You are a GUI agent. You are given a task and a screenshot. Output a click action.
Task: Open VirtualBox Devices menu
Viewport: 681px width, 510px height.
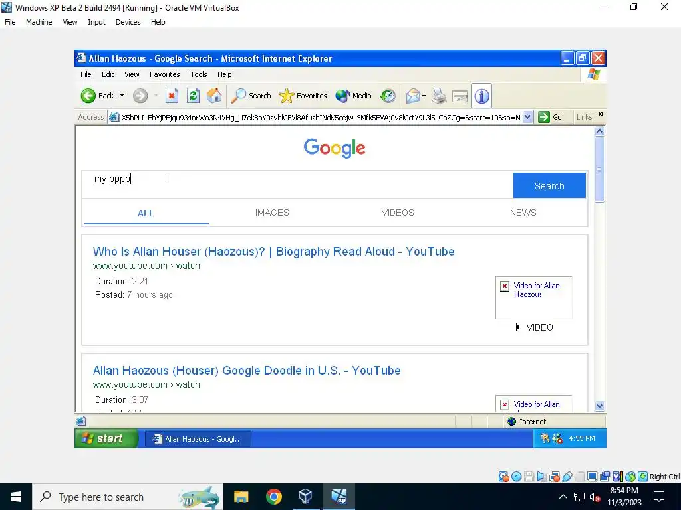[128, 22]
